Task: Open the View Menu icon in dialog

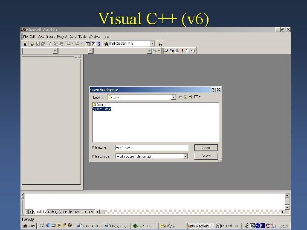Action: pyautogui.click(x=197, y=97)
